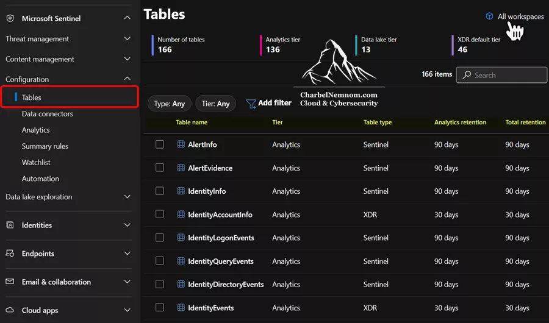
Task: Open the IdentityEvents table name
Action: (211, 308)
